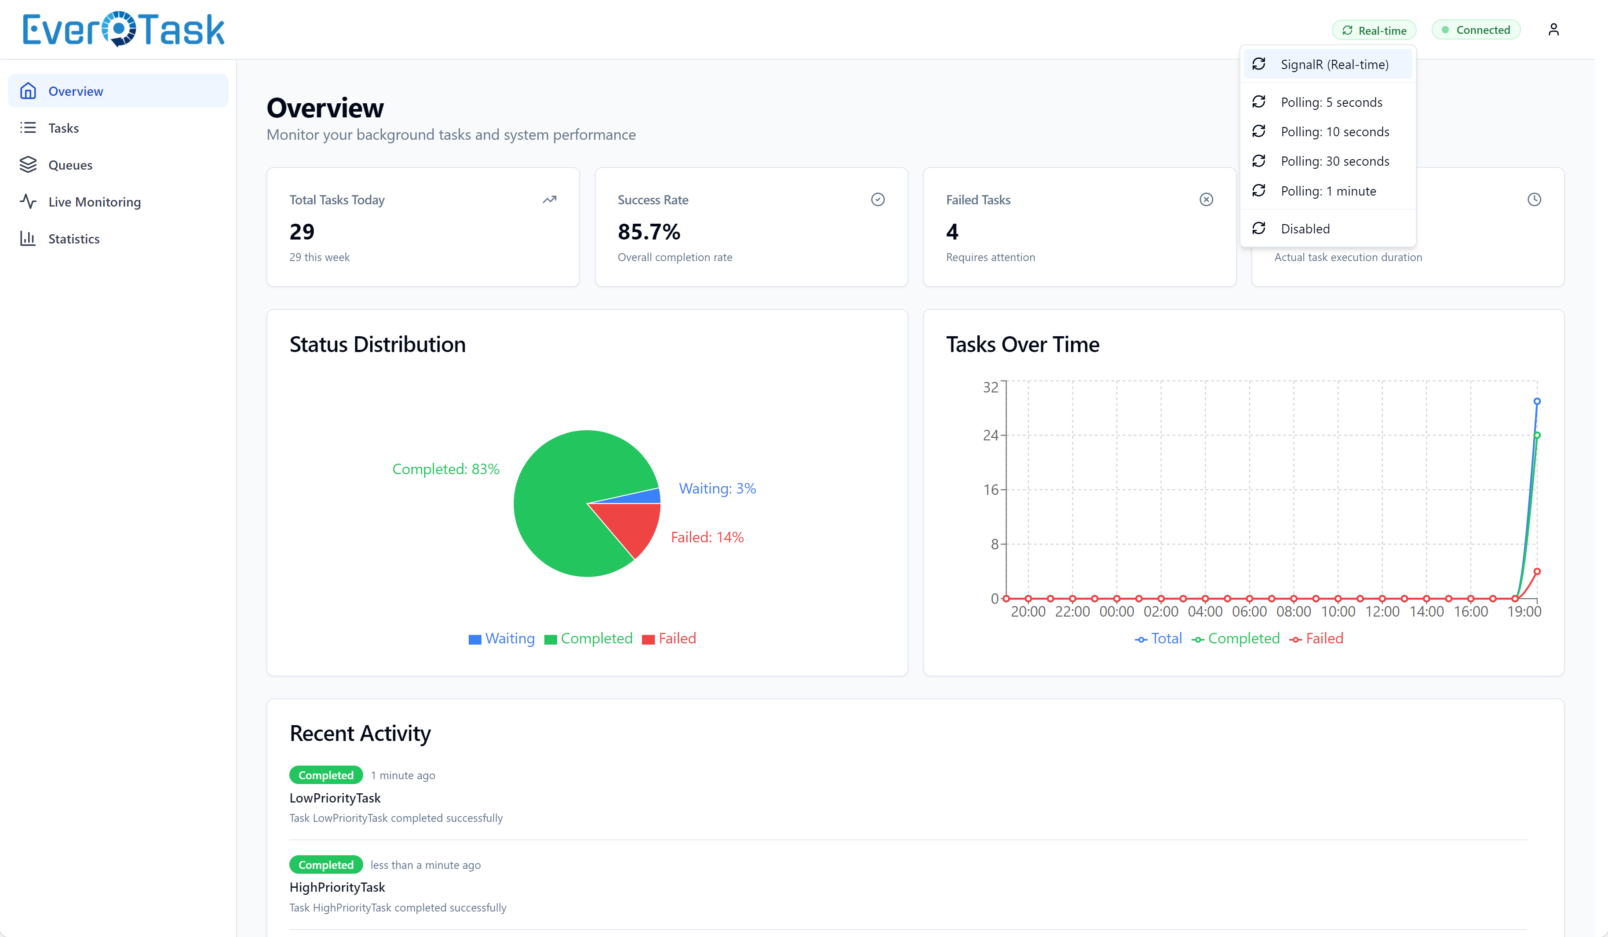Select Disabled in refresh menu

(1305, 229)
